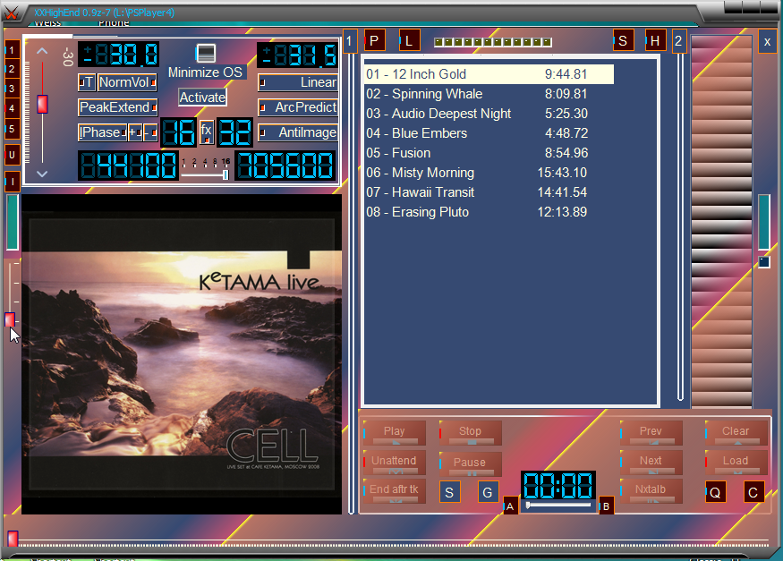Screen dimensions: 783x561
Task: Click the B marker button right of timer
Action: (x=606, y=506)
